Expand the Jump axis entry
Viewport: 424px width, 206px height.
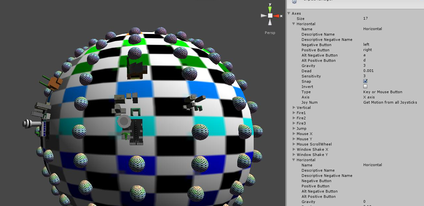pos(294,129)
